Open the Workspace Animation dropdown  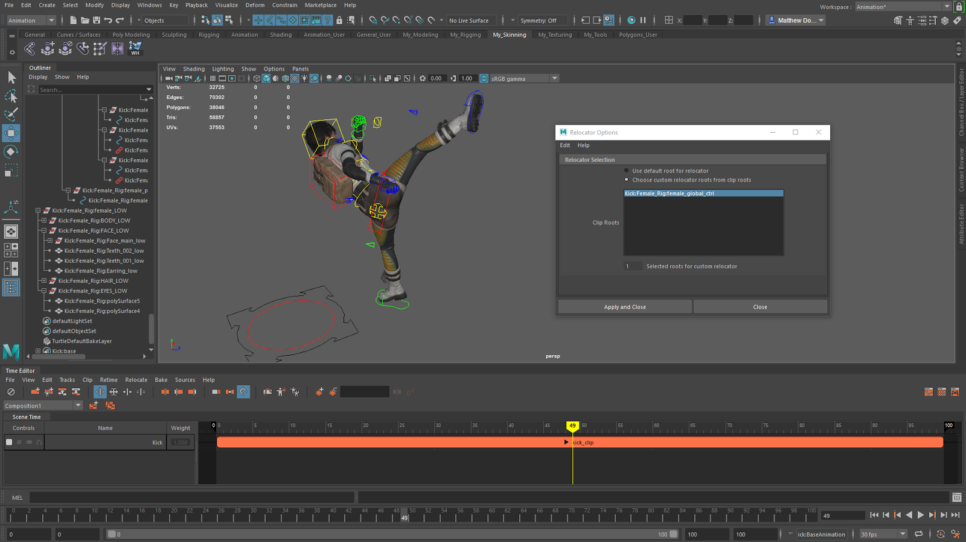pos(903,7)
